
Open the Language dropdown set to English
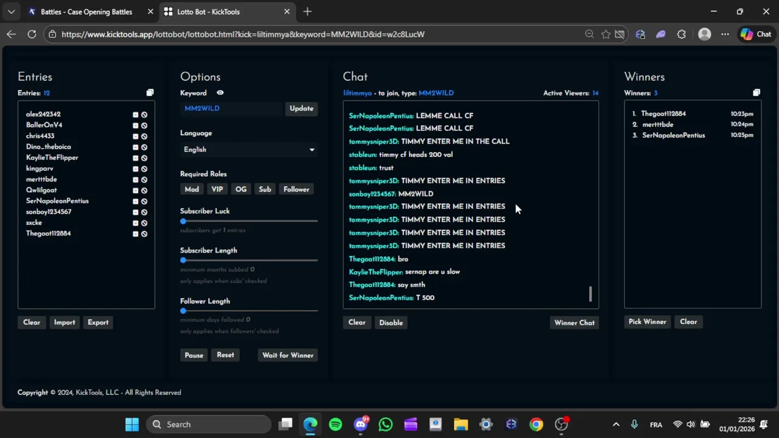249,150
